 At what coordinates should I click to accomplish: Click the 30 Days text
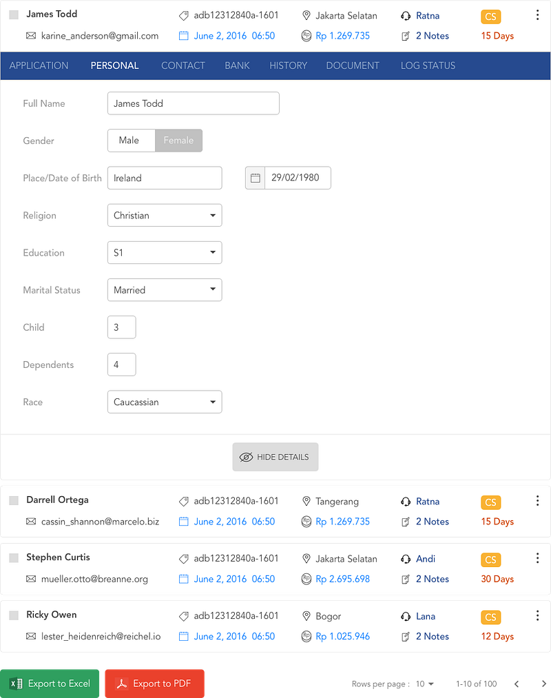pyautogui.click(x=497, y=579)
